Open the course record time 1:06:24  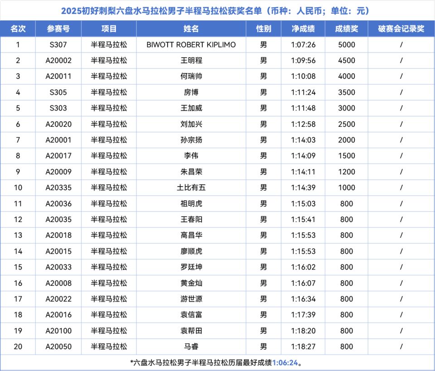[285, 362]
